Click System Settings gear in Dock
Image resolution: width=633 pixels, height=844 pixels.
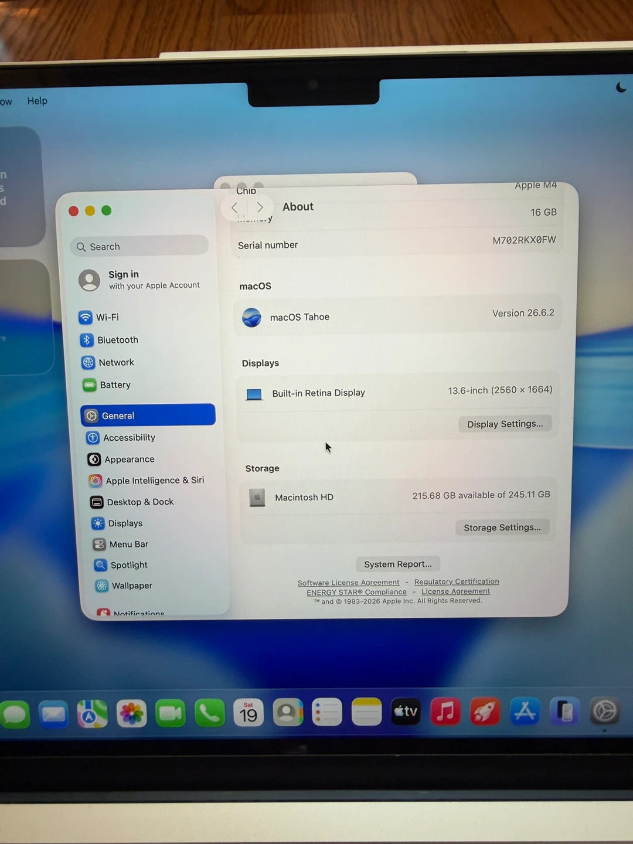click(x=604, y=712)
